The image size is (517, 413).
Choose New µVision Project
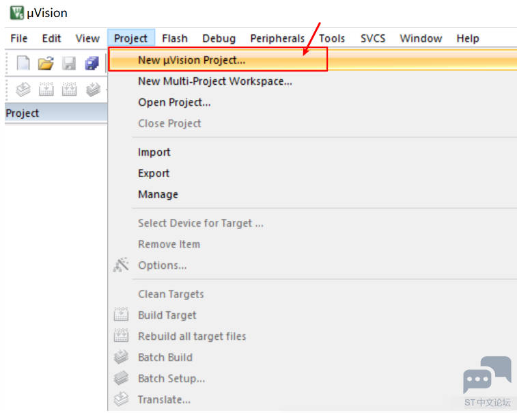click(313, 59)
